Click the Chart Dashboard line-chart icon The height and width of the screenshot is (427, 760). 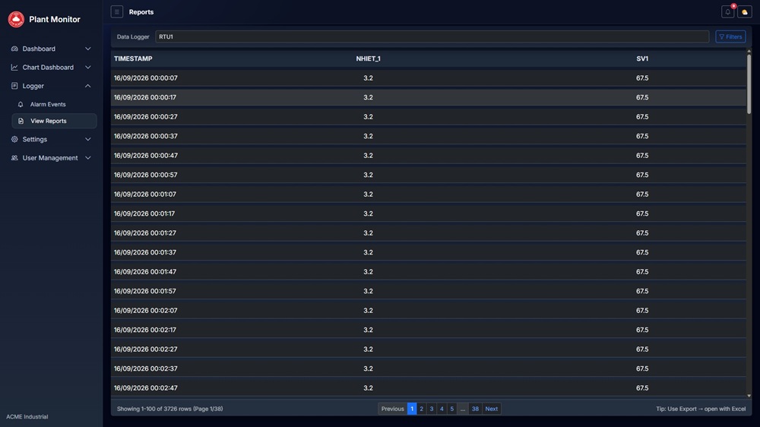coord(14,68)
